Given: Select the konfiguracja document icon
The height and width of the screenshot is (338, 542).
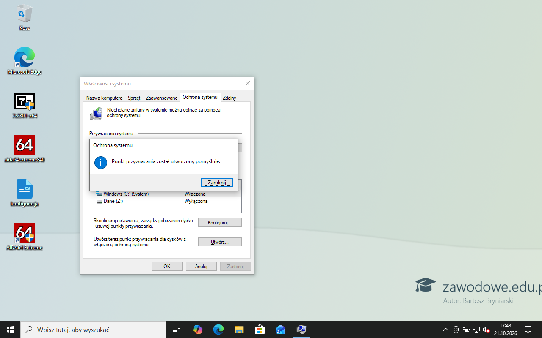Looking at the screenshot, I should tap(25, 193).
